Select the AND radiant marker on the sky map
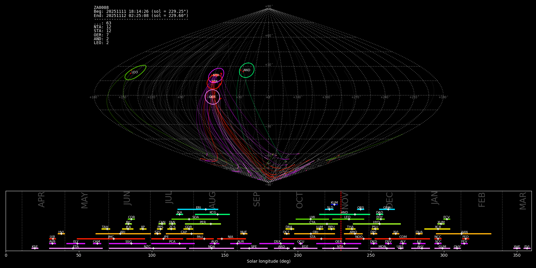 tap(247, 70)
